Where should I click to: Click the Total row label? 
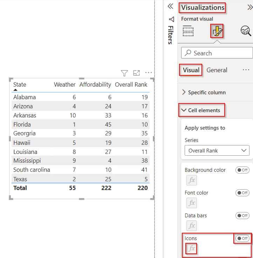pyautogui.click(x=20, y=188)
